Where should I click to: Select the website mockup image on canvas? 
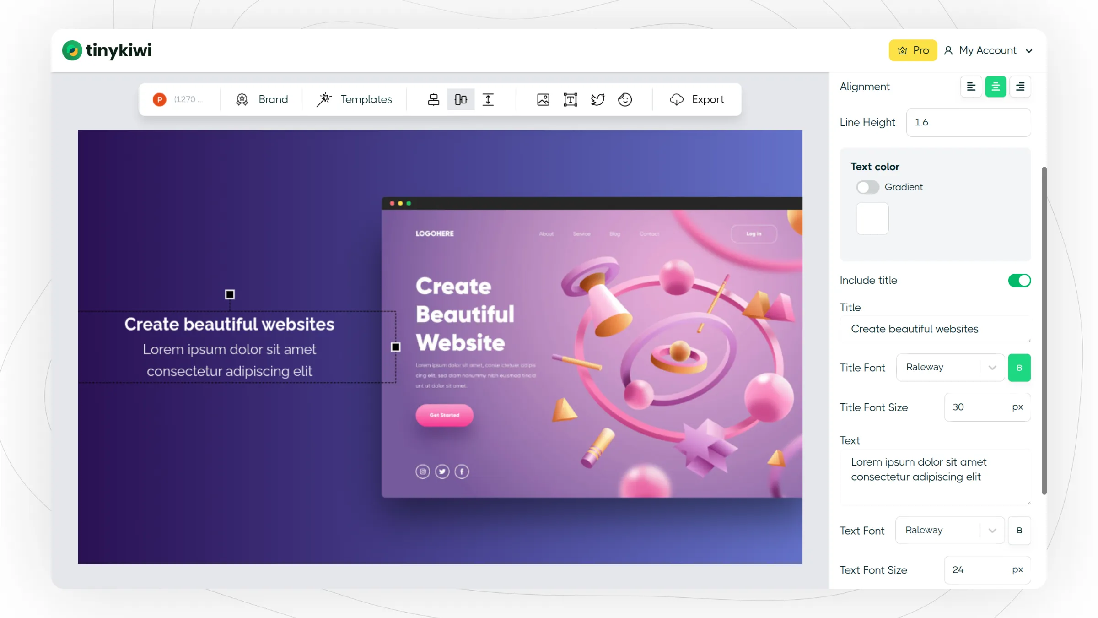[x=592, y=347]
